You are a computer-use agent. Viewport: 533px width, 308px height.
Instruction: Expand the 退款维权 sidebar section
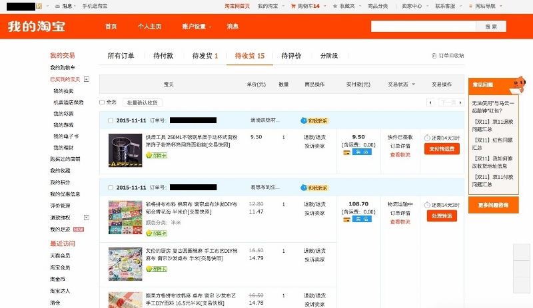pyautogui.click(x=87, y=218)
